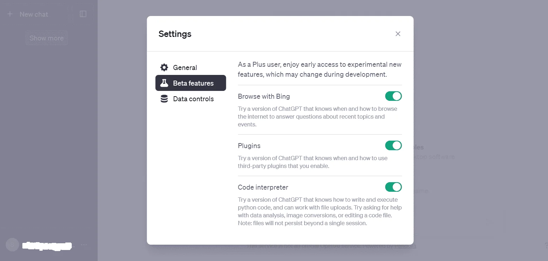The width and height of the screenshot is (548, 261).
Task: Click the database icon for Data controls
Action: coord(164,99)
